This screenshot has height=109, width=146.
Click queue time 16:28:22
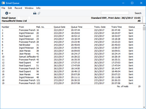pos(76,57)
